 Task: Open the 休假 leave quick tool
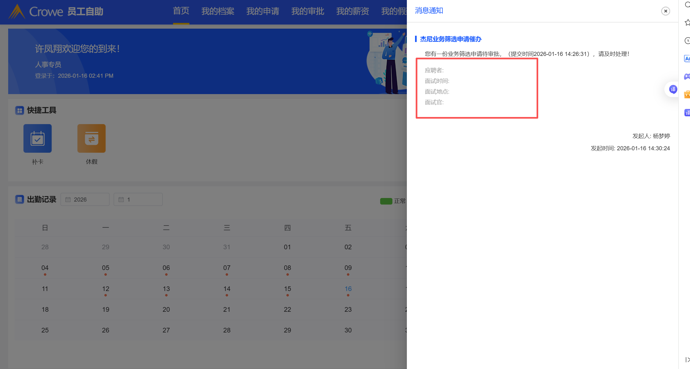pyautogui.click(x=92, y=139)
